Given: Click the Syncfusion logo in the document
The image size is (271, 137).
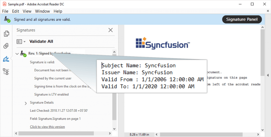Looking at the screenshot, I should point(163,44).
